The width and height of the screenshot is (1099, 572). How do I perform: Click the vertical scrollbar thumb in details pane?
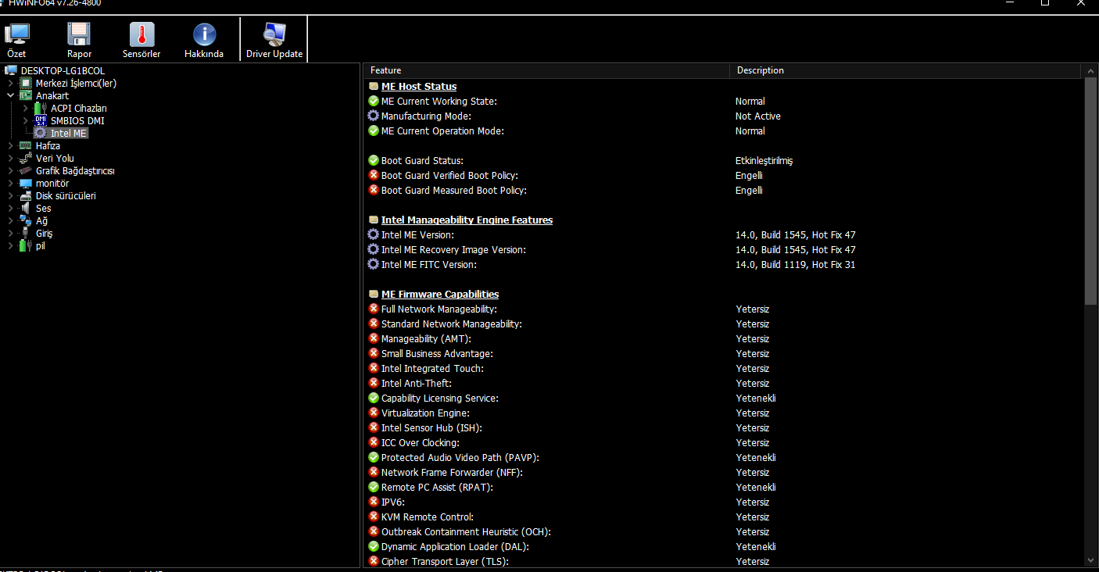[x=1091, y=191]
